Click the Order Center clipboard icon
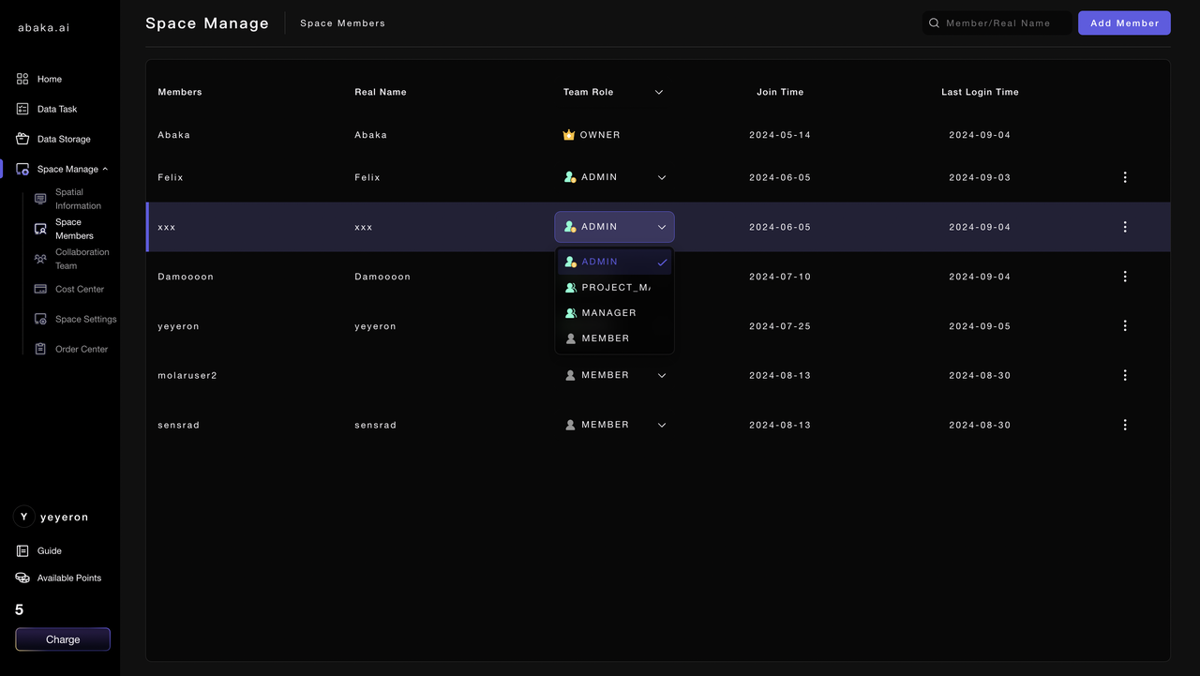The width and height of the screenshot is (1200, 676). (x=40, y=349)
